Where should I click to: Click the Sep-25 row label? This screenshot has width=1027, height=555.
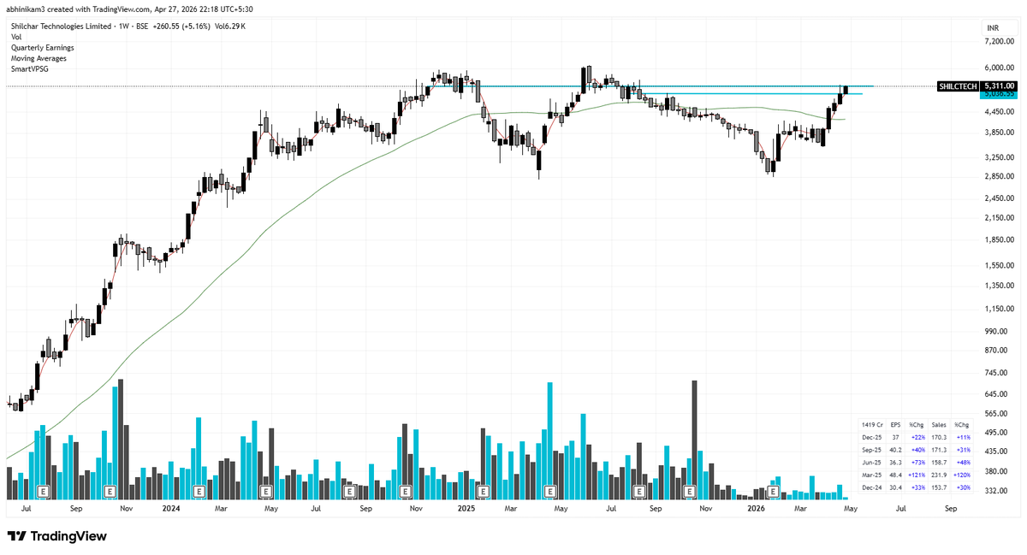[x=871, y=449]
